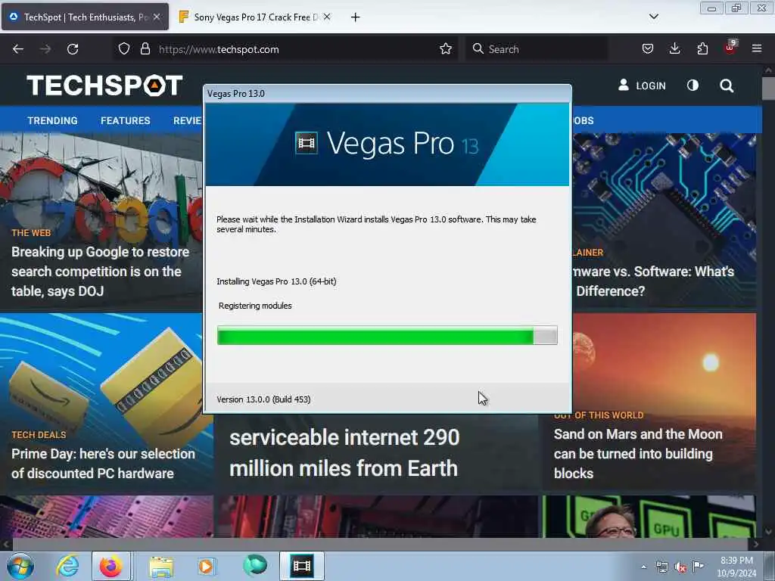Click the network tray icon

pyautogui.click(x=661, y=567)
